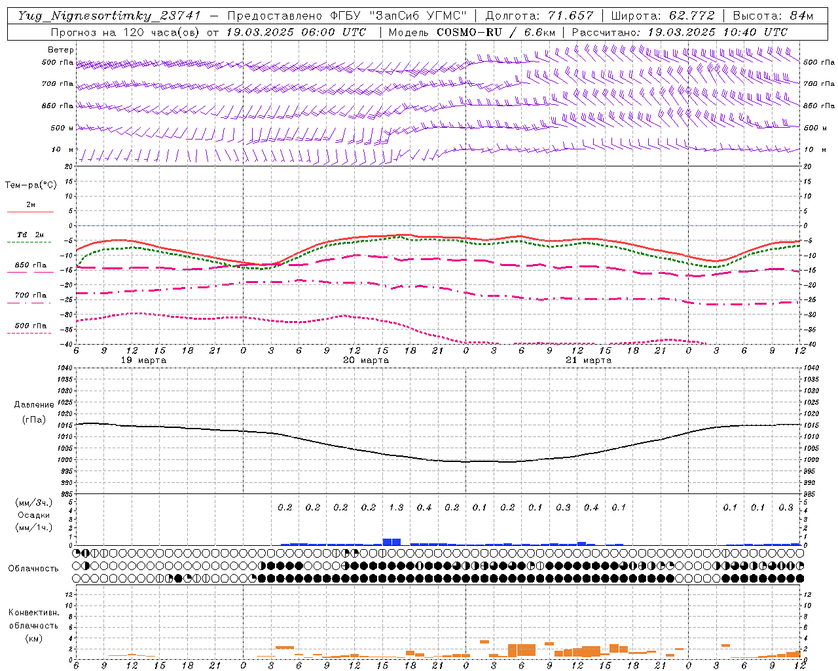This screenshot has width=838, height=671.
Task: Click the '(гПа)' unit under Давление
Action: 34,420
